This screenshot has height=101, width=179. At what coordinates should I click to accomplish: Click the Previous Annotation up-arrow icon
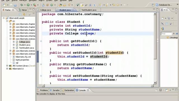(x=107, y=5)
